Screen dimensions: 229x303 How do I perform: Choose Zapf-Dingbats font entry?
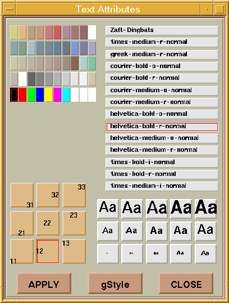click(x=162, y=30)
